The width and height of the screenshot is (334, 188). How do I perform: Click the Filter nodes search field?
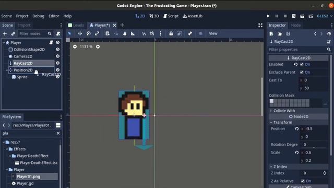[x=35, y=33]
